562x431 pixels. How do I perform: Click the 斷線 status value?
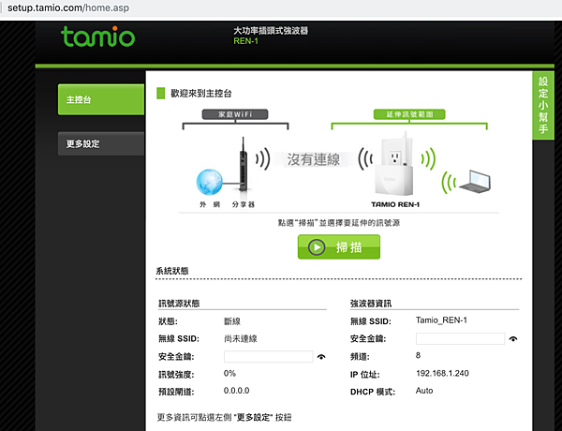[232, 321]
